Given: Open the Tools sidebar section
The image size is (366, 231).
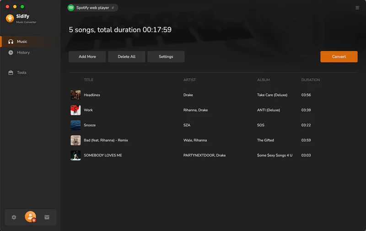Looking at the screenshot, I should [x=22, y=73].
